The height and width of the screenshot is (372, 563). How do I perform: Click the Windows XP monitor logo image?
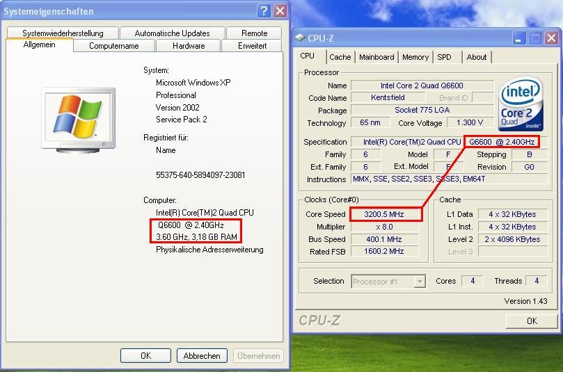78,120
